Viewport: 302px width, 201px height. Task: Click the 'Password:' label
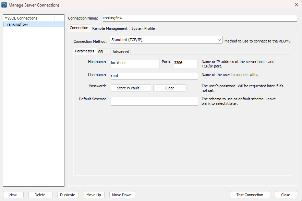(97, 86)
